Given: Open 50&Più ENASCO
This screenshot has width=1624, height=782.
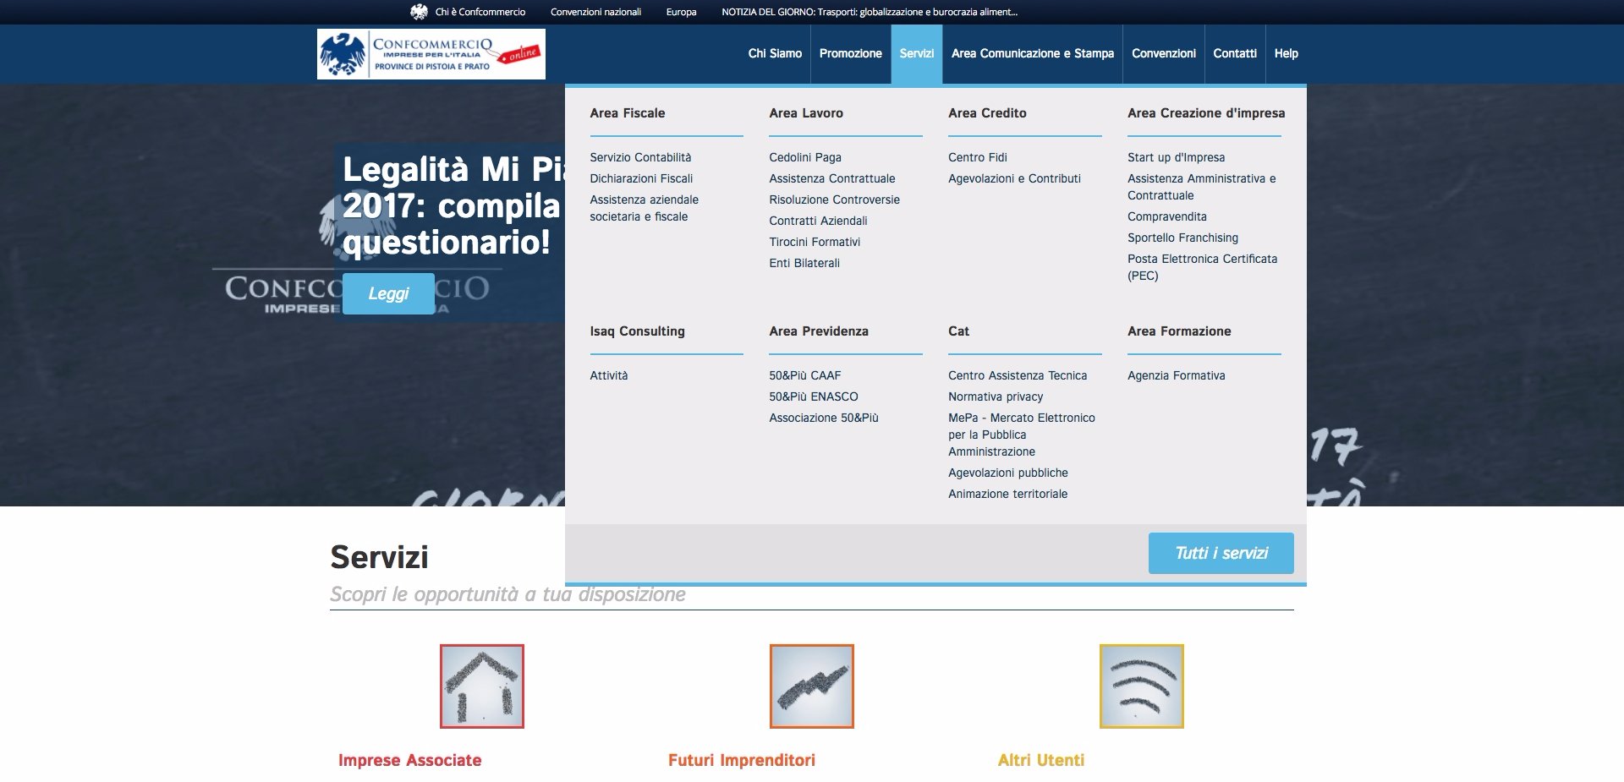Looking at the screenshot, I should click(x=814, y=396).
